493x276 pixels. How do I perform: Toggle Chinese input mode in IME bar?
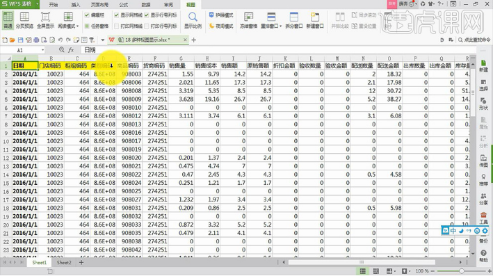tap(453, 231)
